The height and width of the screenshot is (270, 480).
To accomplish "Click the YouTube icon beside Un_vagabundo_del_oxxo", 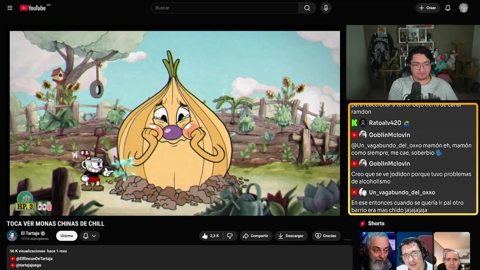I will click(354, 192).
